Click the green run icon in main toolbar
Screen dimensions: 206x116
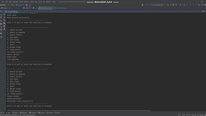[168, 5]
